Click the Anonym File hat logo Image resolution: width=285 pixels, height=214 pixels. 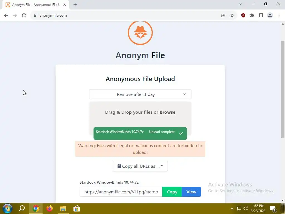140,33
